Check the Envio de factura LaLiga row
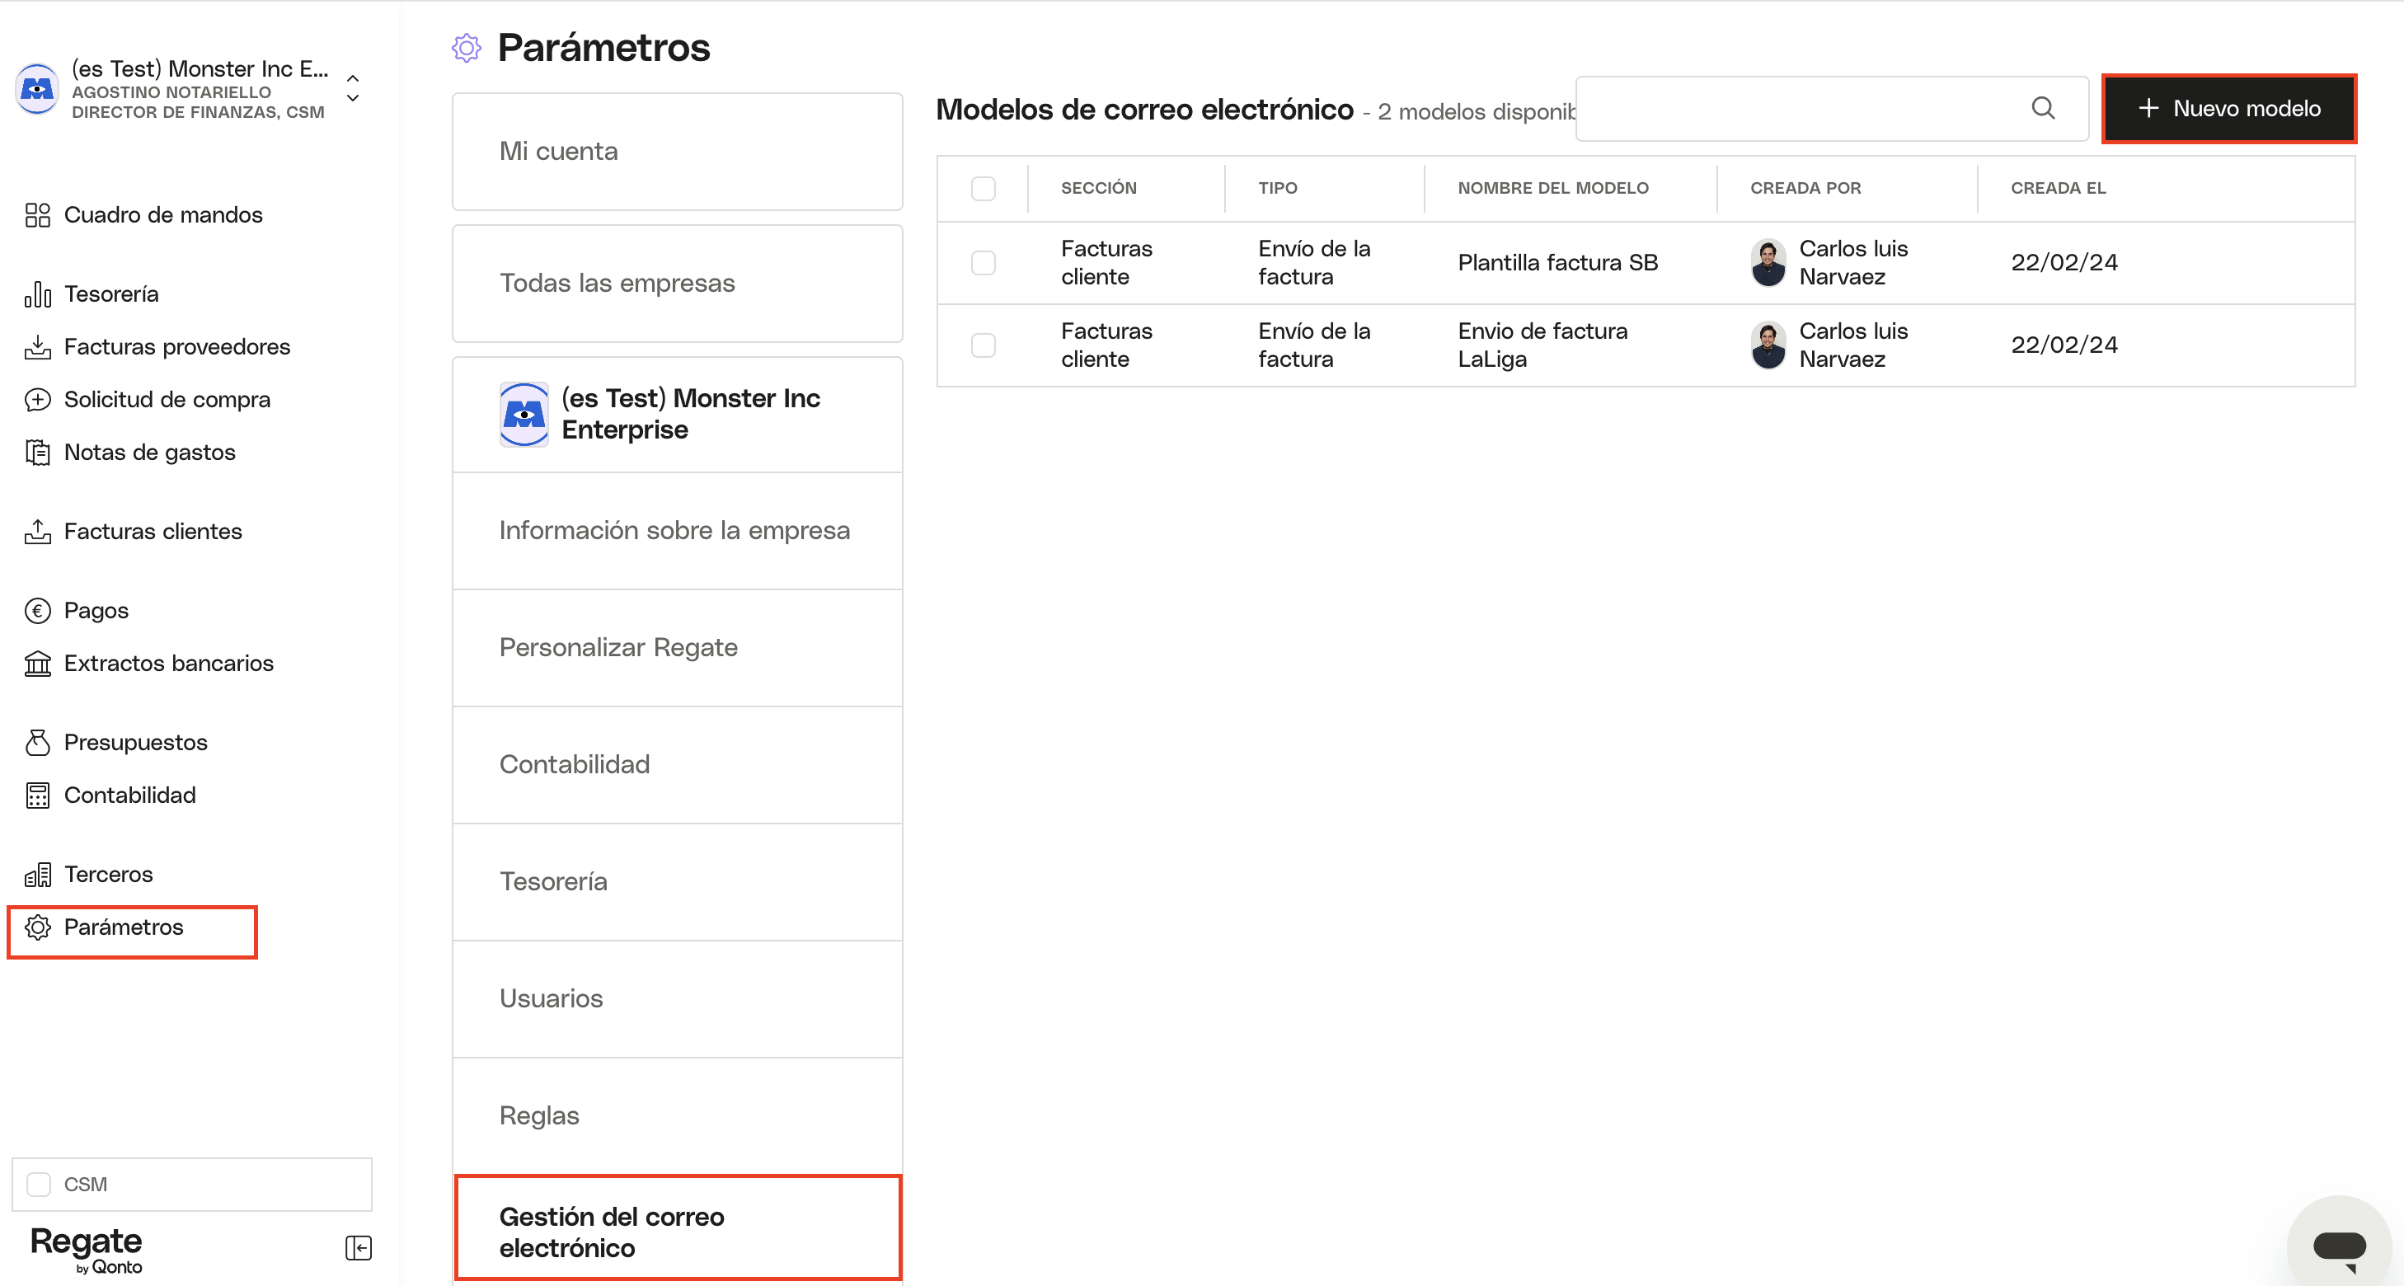This screenshot has width=2404, height=1286. [984, 345]
